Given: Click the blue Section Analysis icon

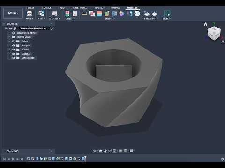Looking at the screenshot, I should tap(114, 14).
